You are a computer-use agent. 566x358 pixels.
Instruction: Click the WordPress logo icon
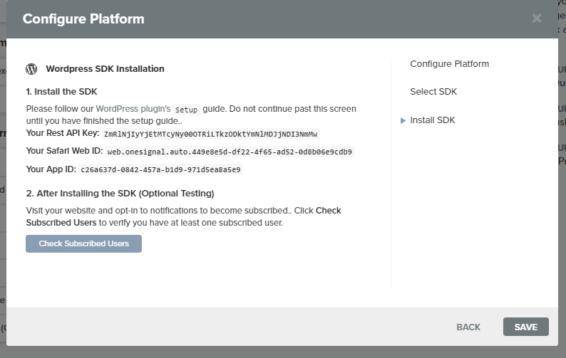[x=31, y=69]
